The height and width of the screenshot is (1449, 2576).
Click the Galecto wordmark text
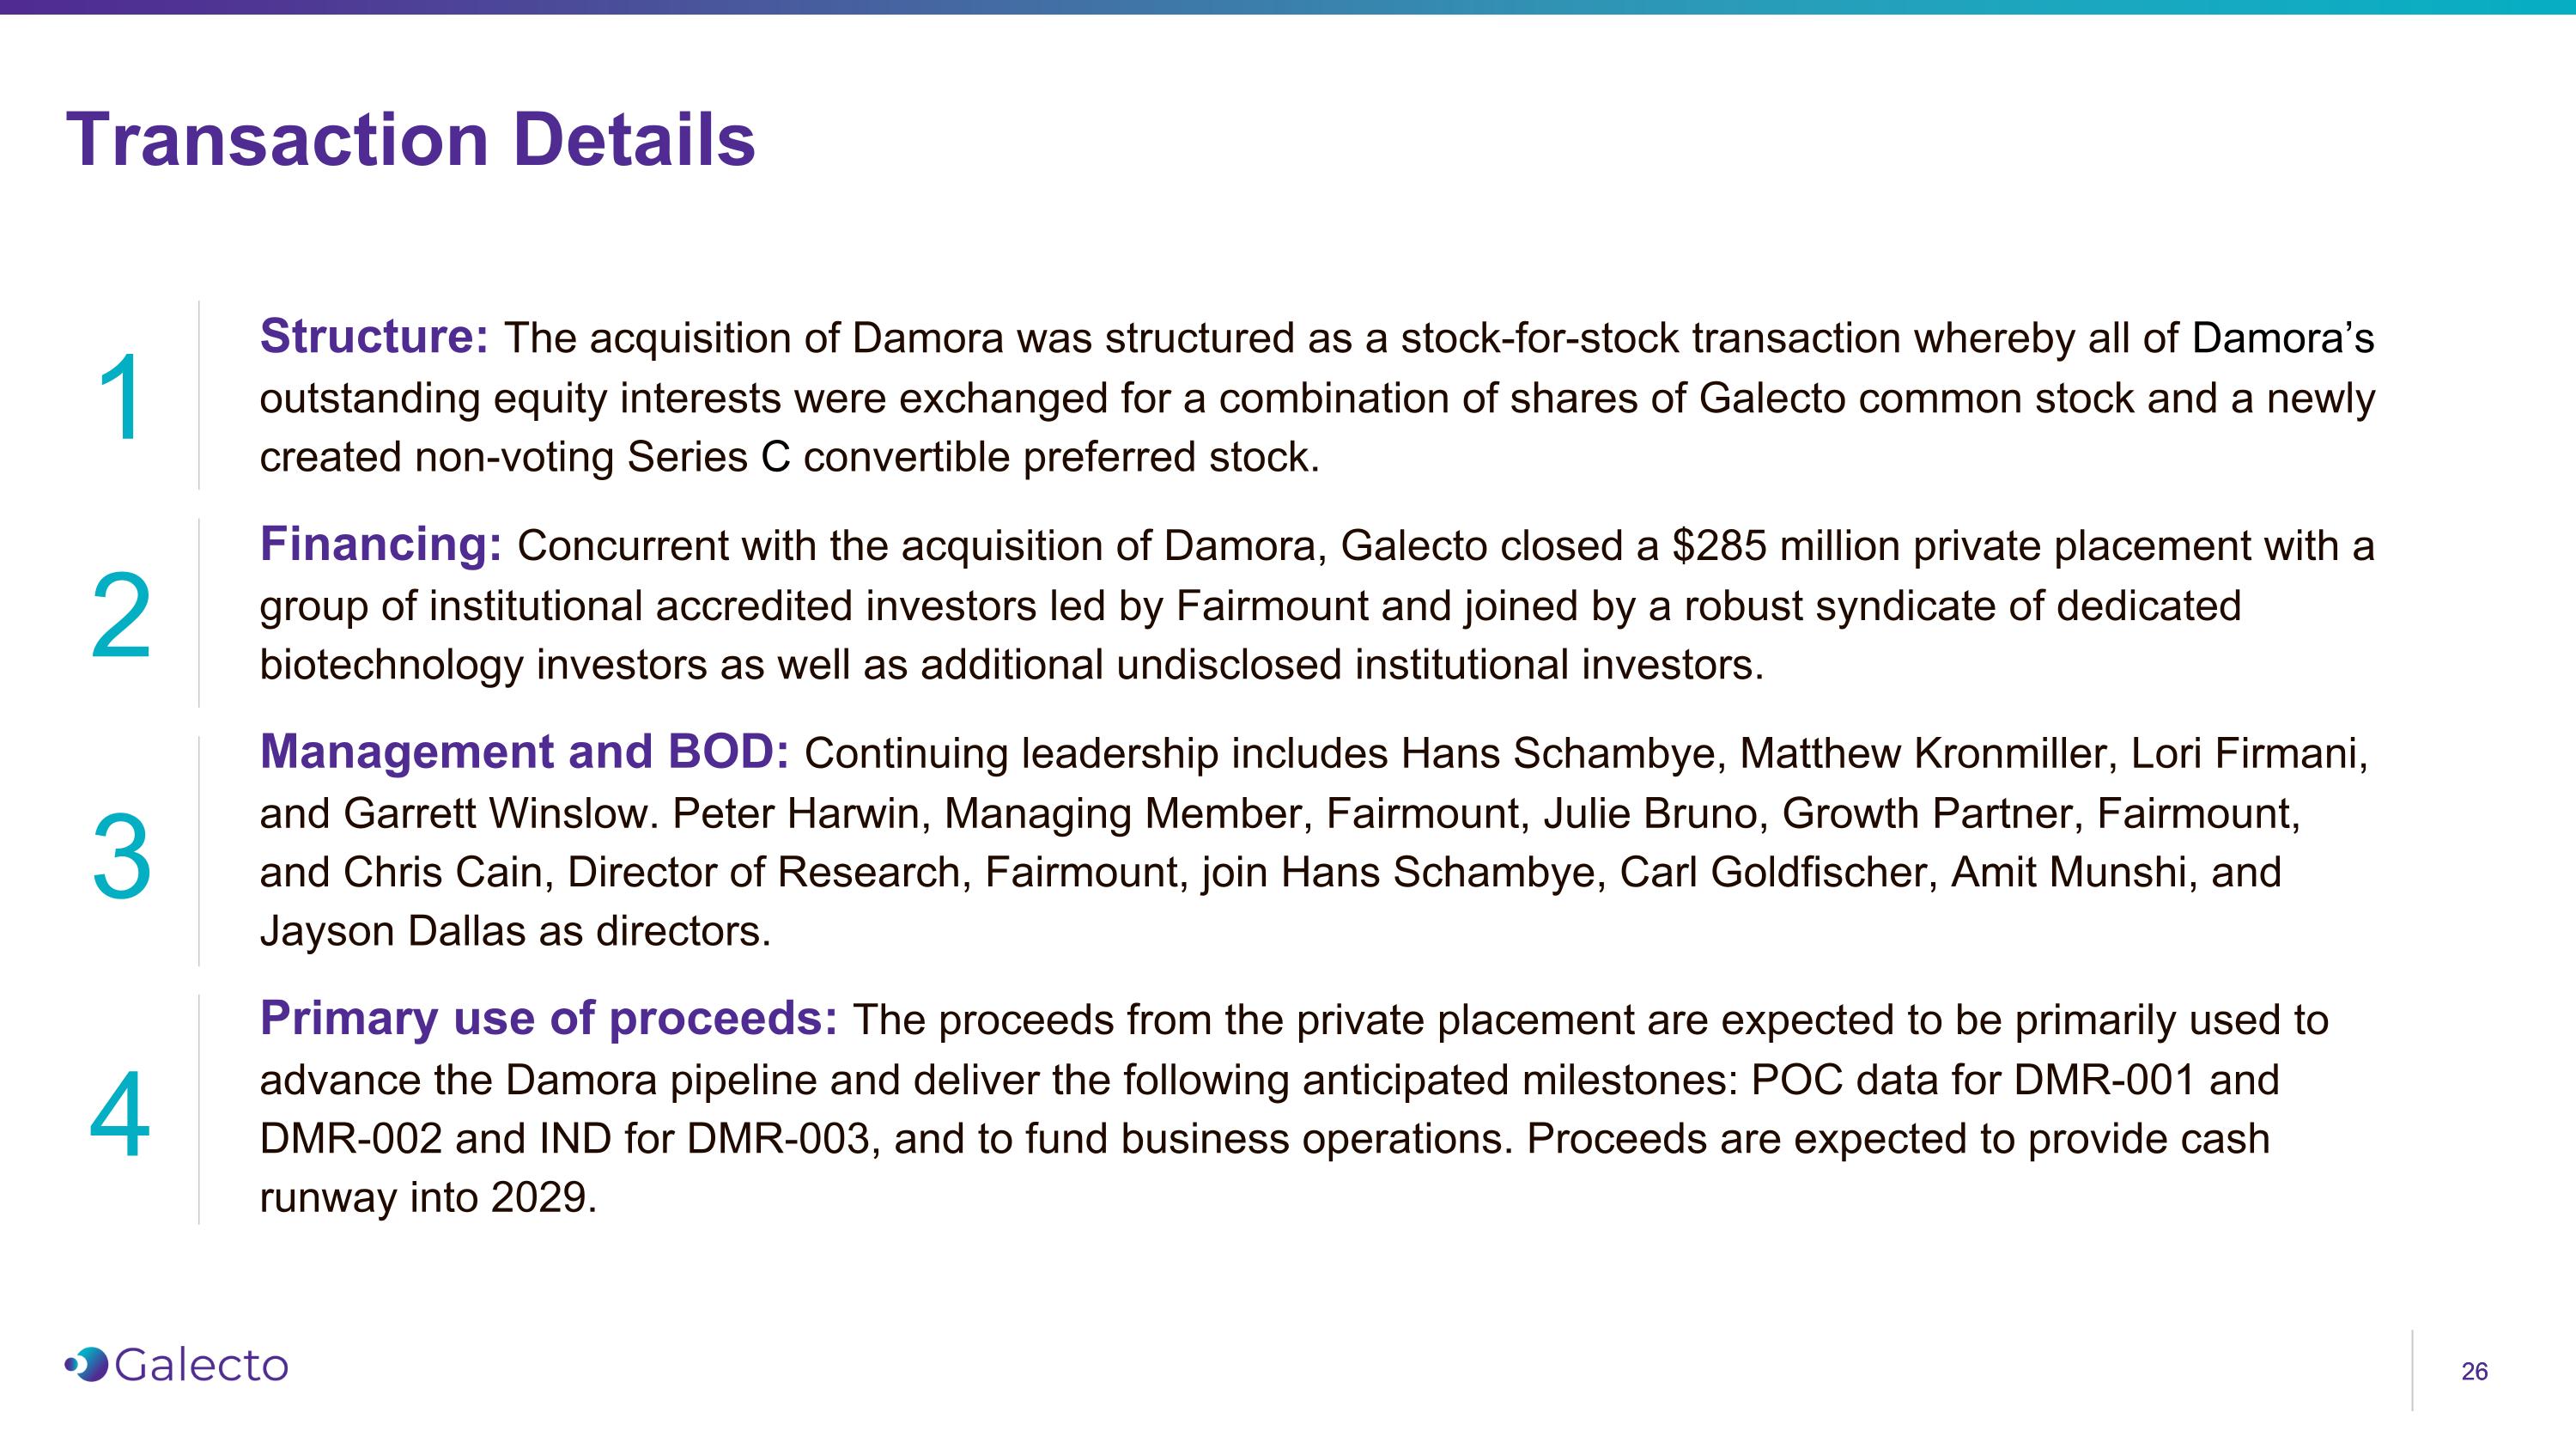pyautogui.click(x=201, y=1365)
